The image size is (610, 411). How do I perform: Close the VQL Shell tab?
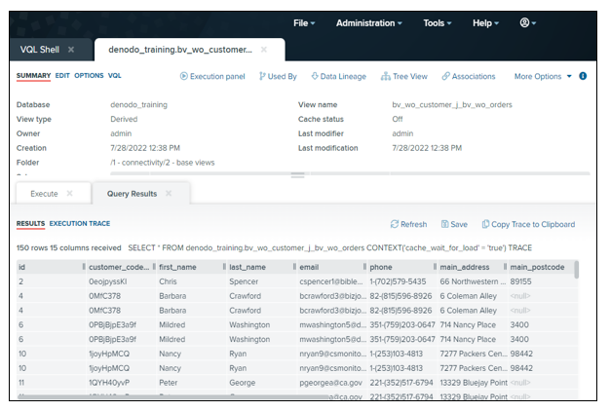point(71,50)
